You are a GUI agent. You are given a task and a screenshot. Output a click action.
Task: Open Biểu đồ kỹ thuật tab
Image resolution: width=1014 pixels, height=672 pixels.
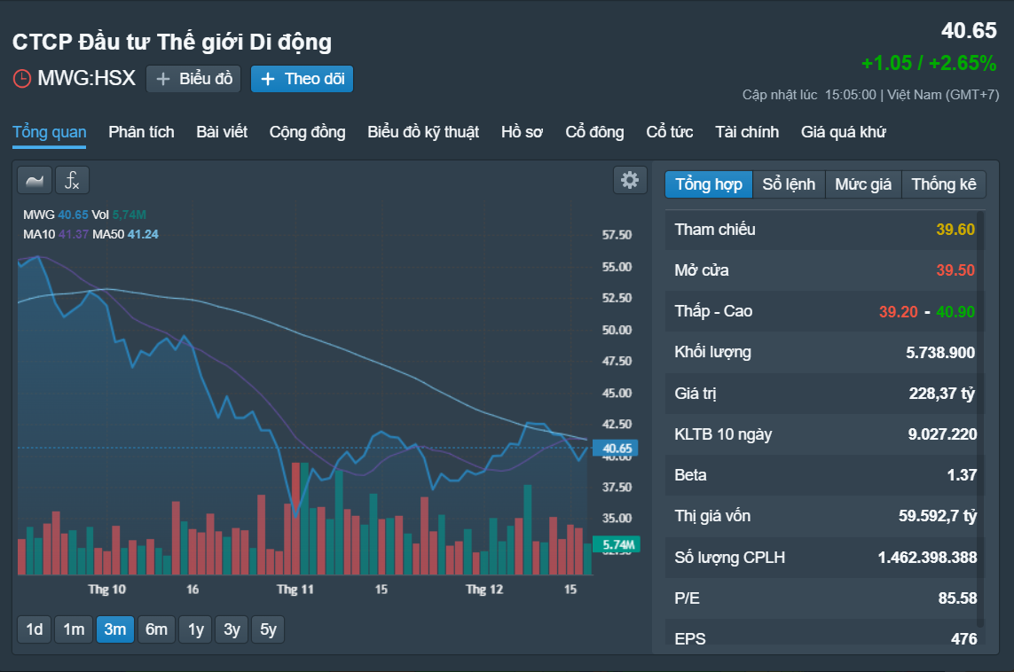click(423, 132)
